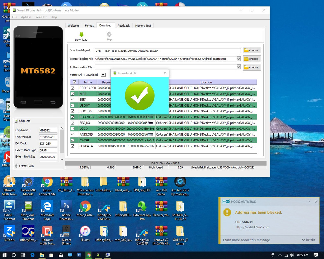Open flash_tool Shortcut desktop icon
The height and width of the screenshot is (259, 324).
[x=28, y=210]
